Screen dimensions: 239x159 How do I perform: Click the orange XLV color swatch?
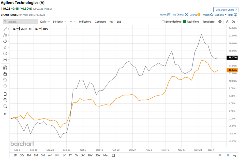click(42, 29)
